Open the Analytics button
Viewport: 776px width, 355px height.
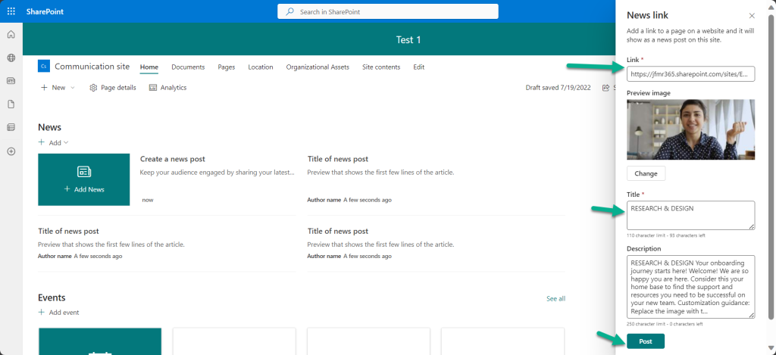[x=167, y=88]
